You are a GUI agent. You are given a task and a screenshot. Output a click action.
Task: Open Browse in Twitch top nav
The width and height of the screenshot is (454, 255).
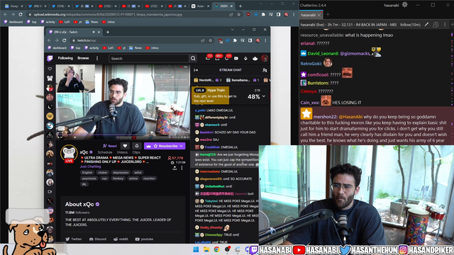(83, 58)
